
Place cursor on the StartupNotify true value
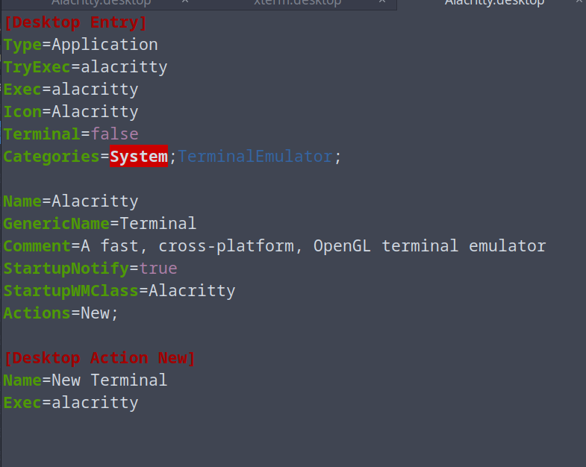(158, 269)
